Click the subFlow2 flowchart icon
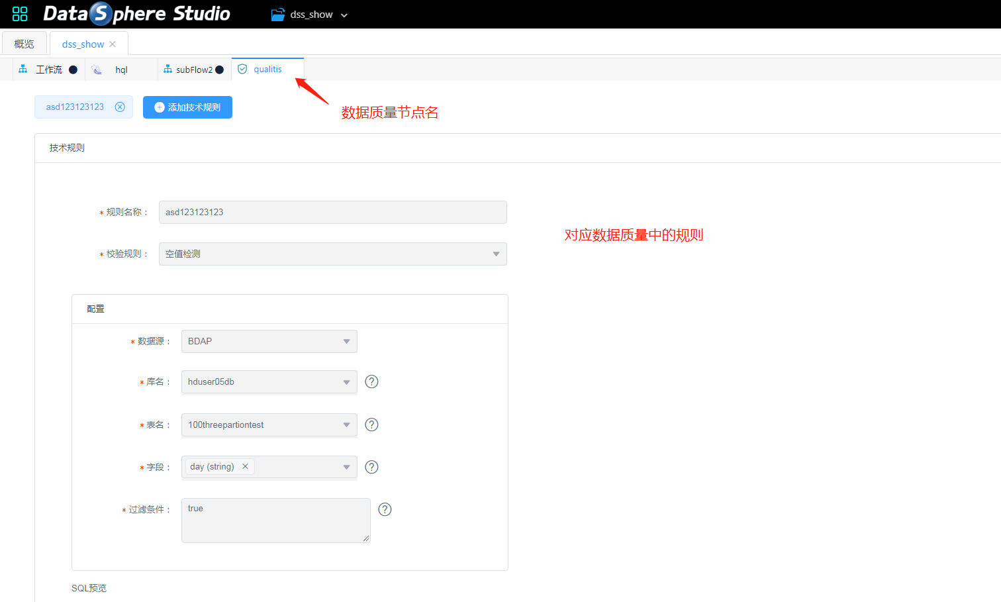 pyautogui.click(x=167, y=69)
